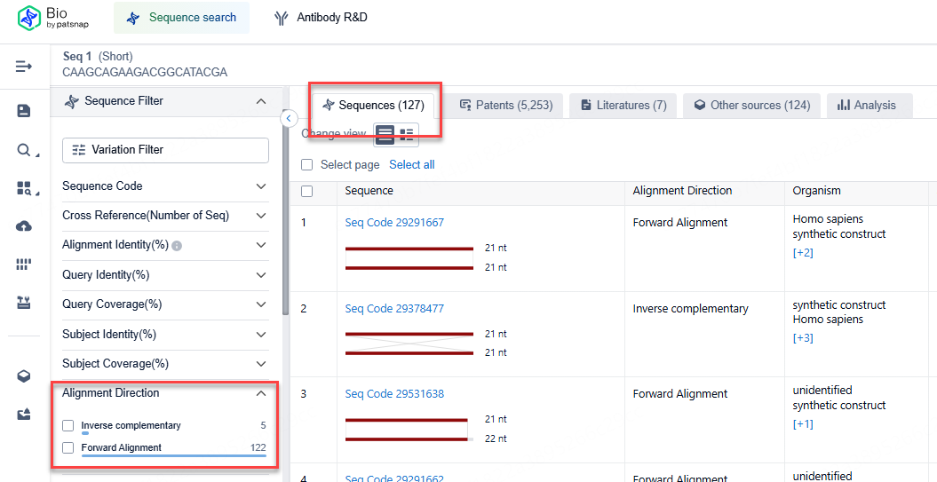Open Seq Code 29291667 link
Viewport: 937px width, 482px height.
click(394, 223)
